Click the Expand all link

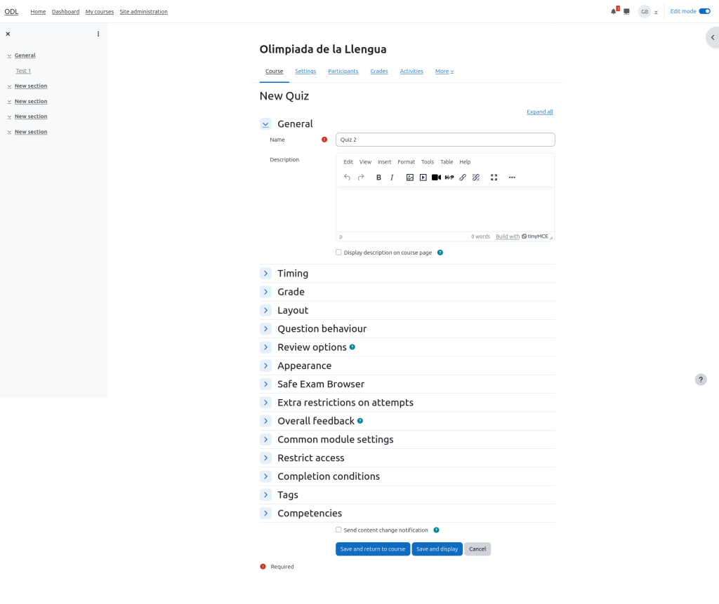coord(539,112)
